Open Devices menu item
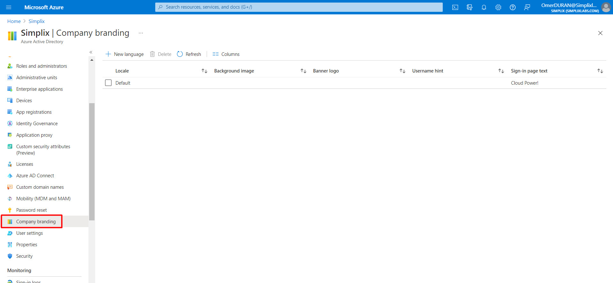This screenshot has height=283, width=613. [24, 101]
